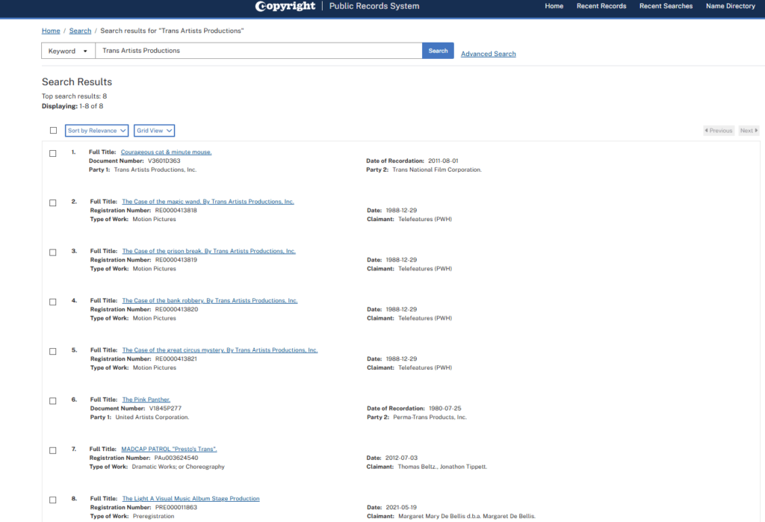
Task: Click registration number RE0000413818
Action: [176, 211]
